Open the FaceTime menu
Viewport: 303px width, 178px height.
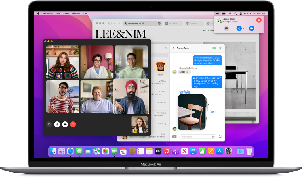click(x=48, y=13)
